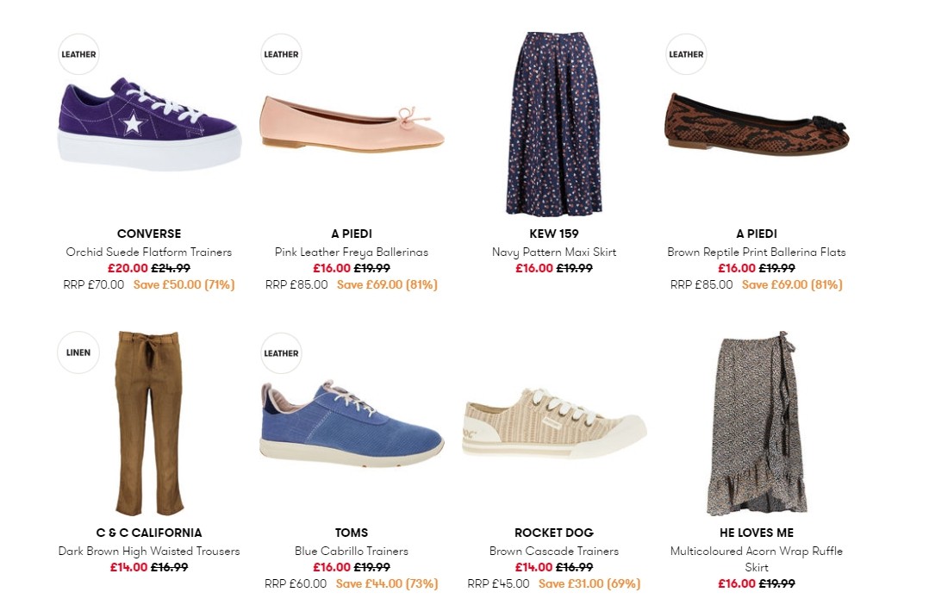Click the LEATHER badge on the Toms trainers
This screenshot has height=611, width=929.
click(x=281, y=352)
